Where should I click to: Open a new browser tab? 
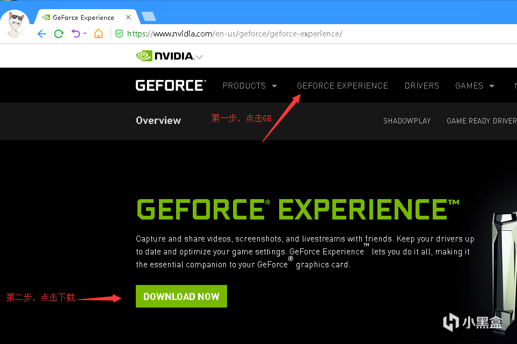[x=149, y=17]
